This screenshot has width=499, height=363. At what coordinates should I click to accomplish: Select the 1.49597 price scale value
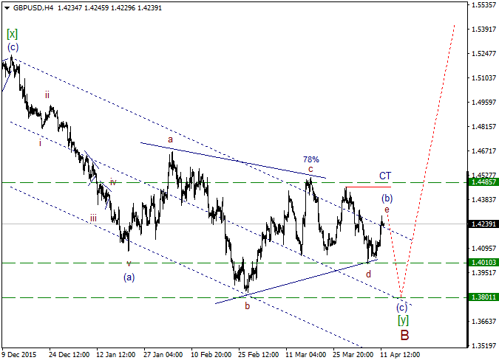pos(484,103)
